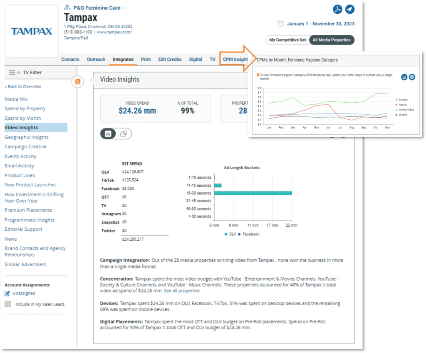Open New Product Launches in sidebar
This screenshot has height=353, width=426.
pos(30,185)
